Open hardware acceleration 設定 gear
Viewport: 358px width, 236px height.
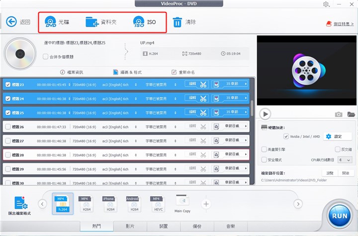337,136
